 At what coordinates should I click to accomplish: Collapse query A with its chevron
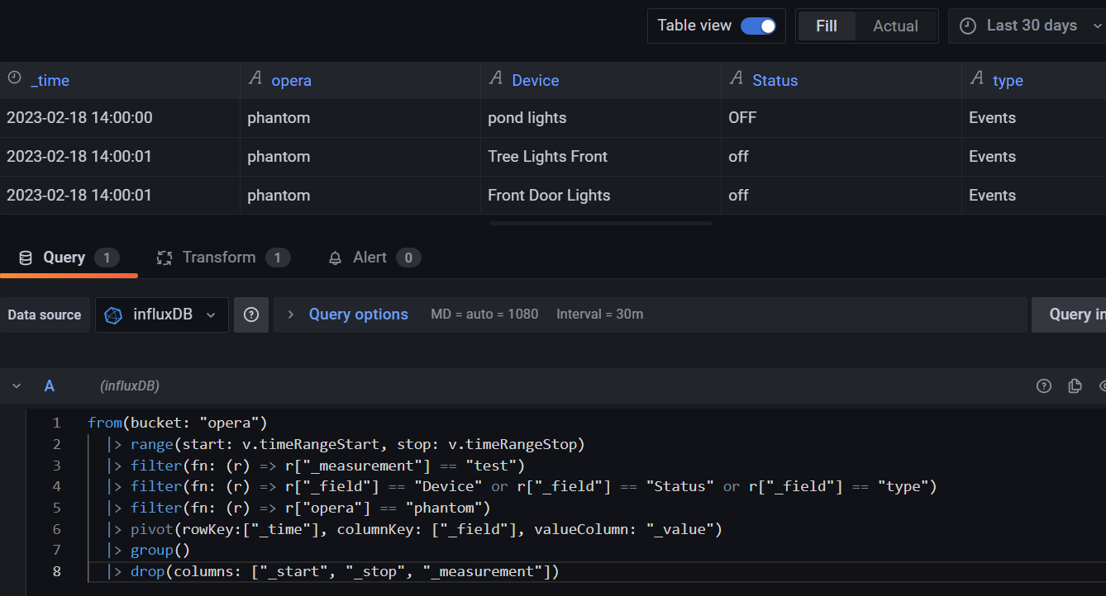click(x=17, y=386)
